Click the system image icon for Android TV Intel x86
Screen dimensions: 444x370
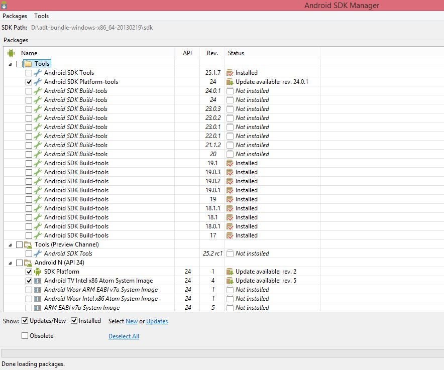tap(37, 281)
